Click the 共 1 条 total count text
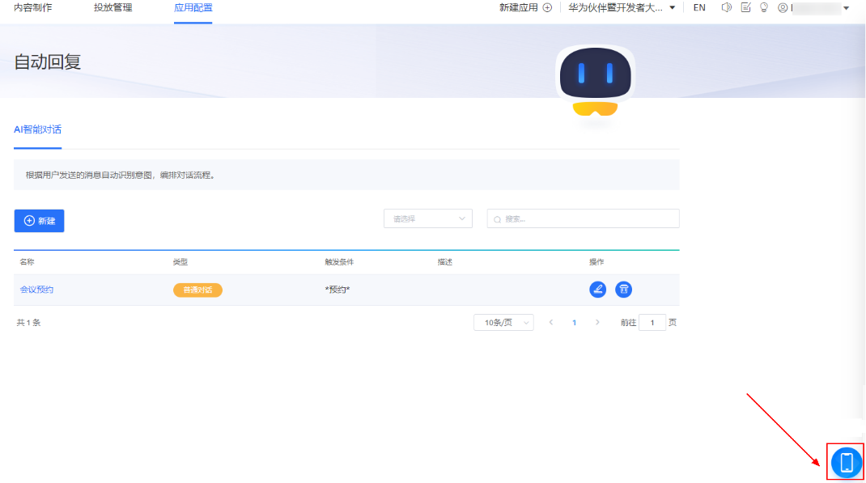866x483 pixels. [x=28, y=322]
